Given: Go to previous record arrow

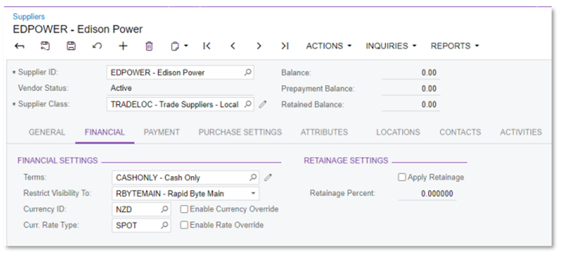Looking at the screenshot, I should (x=233, y=46).
